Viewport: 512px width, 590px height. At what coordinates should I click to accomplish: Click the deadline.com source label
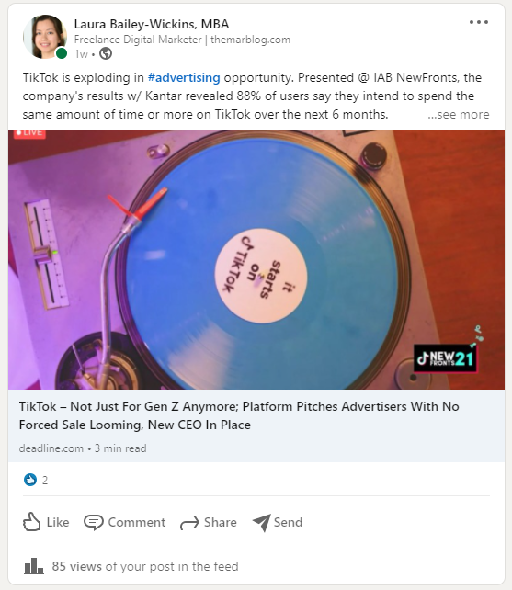[x=51, y=448]
